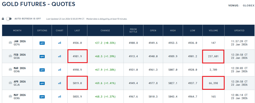Open FEB 2026 briefcase icon
This screenshot has height=103, width=255.
pyautogui.click(x=10, y=56)
